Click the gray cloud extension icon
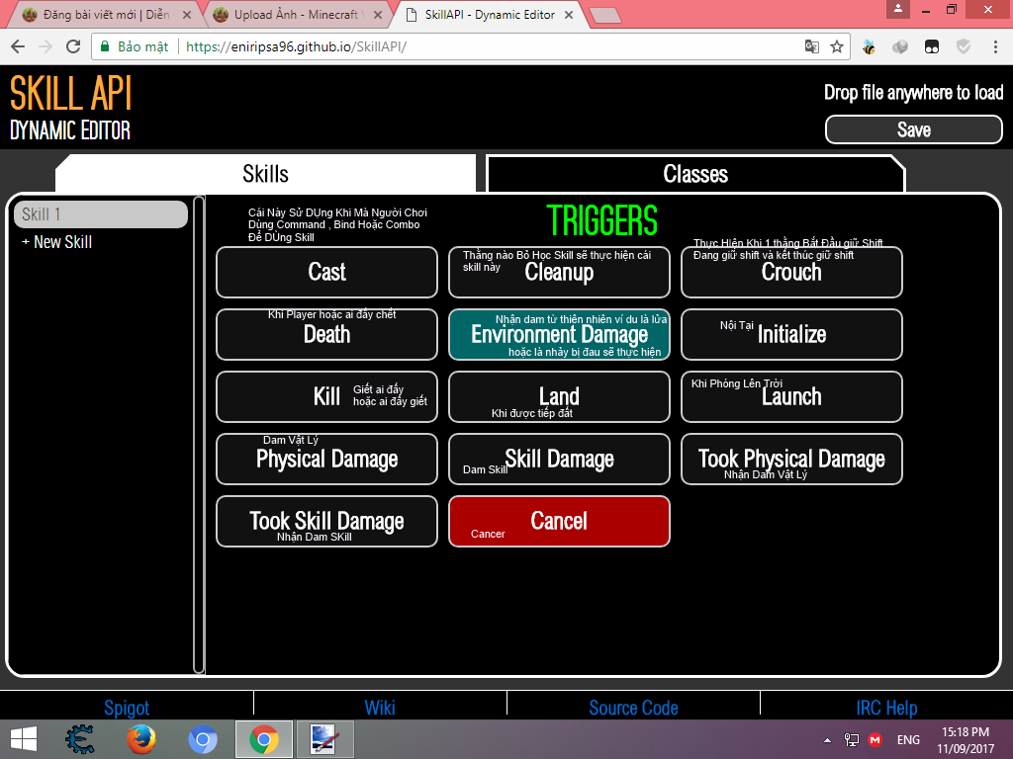The width and height of the screenshot is (1013, 759). [x=900, y=46]
